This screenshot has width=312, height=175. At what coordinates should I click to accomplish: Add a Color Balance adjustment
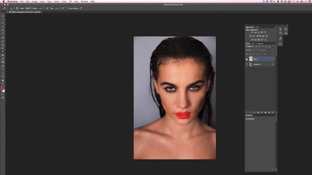253,36
